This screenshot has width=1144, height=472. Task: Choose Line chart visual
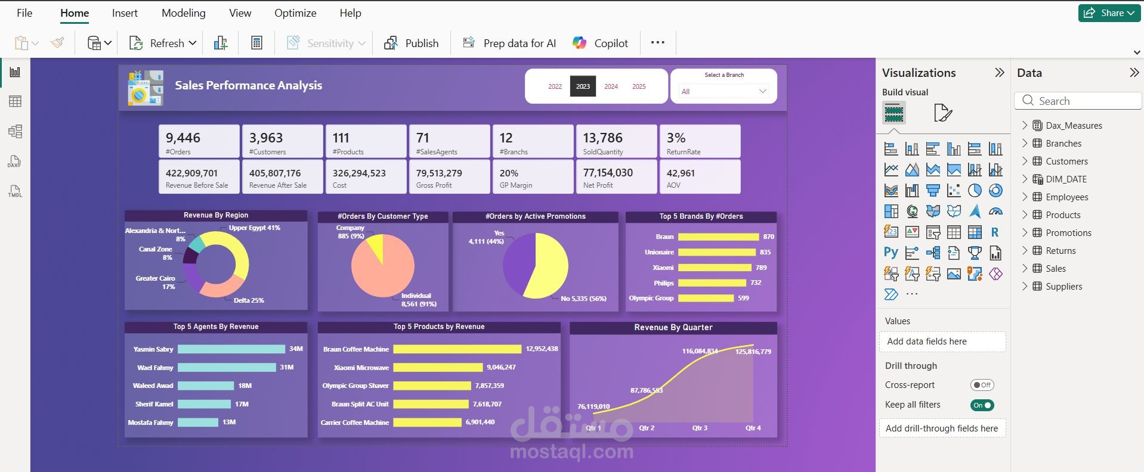click(x=891, y=170)
